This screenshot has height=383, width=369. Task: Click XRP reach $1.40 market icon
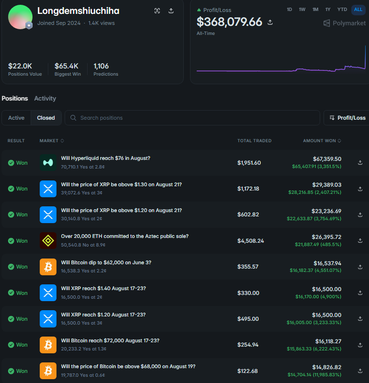click(x=48, y=293)
